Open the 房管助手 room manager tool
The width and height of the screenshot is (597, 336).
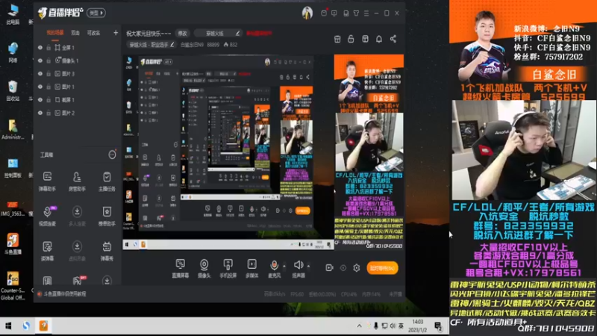tap(77, 181)
